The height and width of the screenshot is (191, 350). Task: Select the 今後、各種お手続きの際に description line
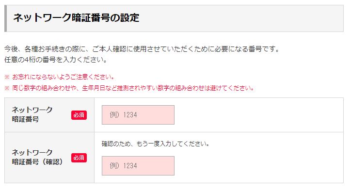click(x=142, y=49)
